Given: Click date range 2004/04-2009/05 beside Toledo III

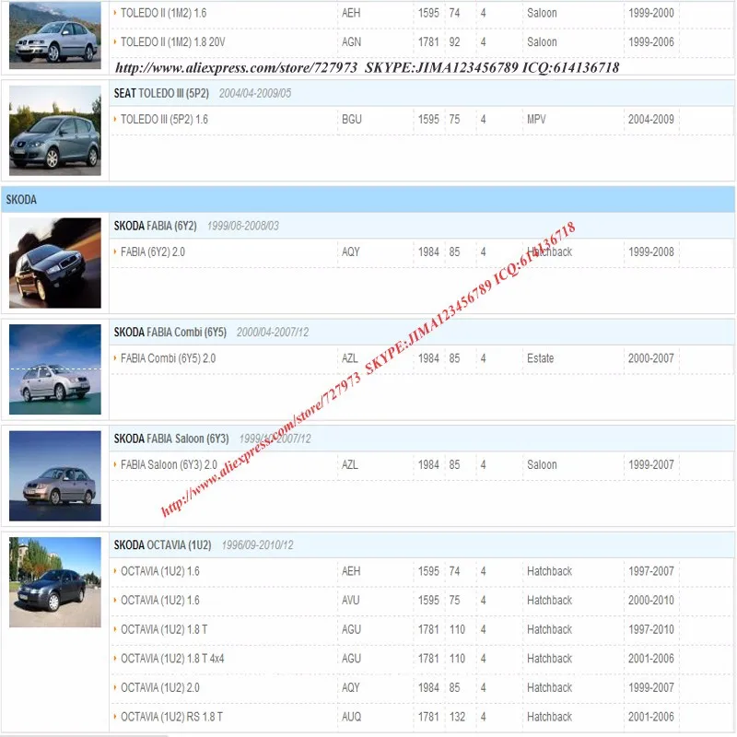Looking at the screenshot, I should click(x=255, y=93).
